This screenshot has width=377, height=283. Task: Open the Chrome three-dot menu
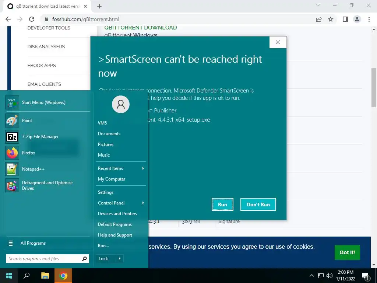[369, 19]
